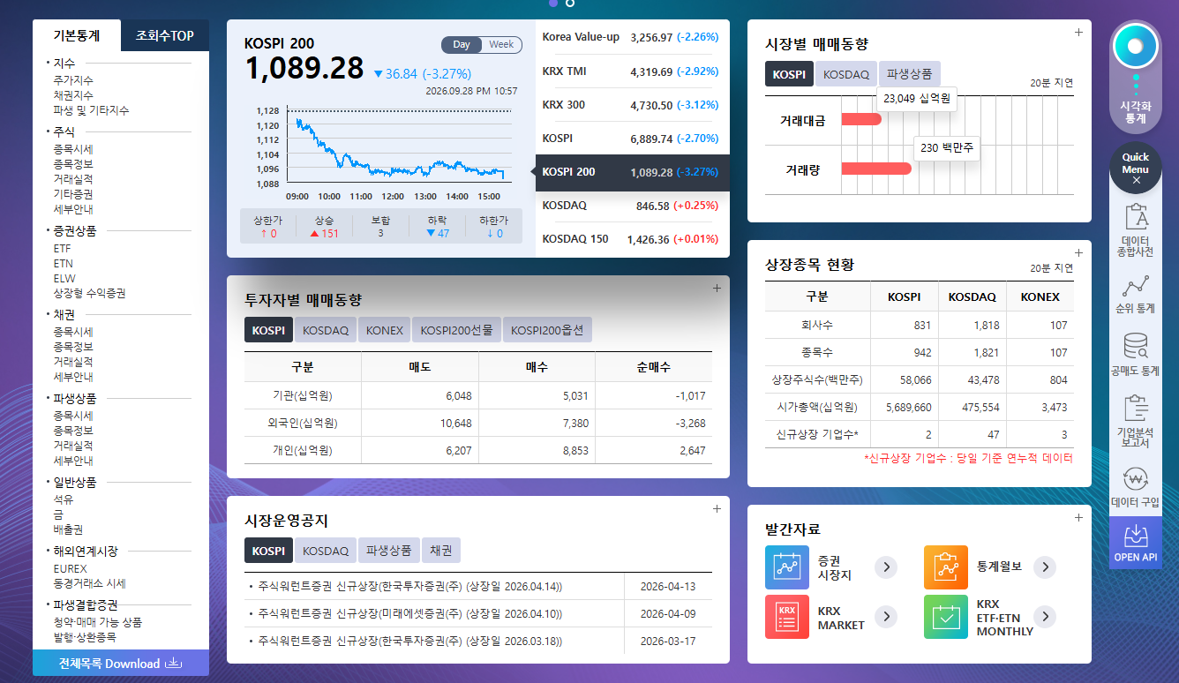Switch to the 기본통계 tab
The image size is (1179, 683).
tap(77, 35)
